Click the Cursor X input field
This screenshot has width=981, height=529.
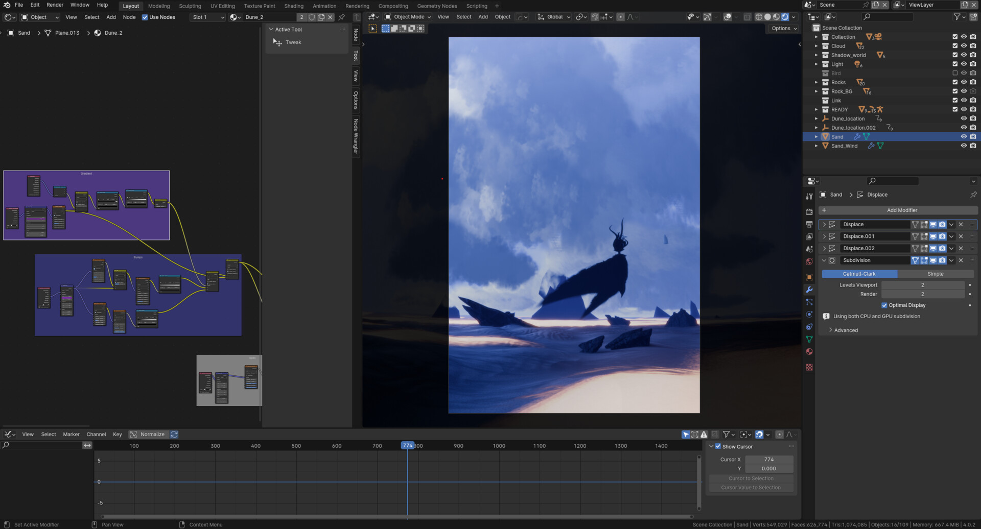coord(769,459)
